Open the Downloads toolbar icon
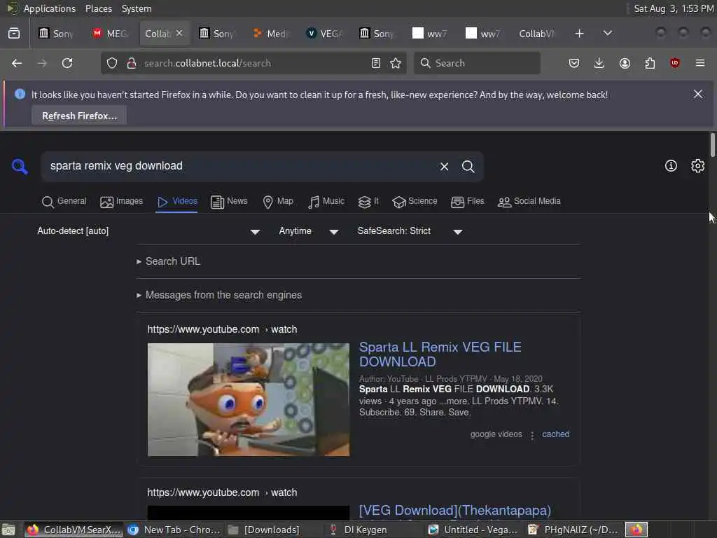This screenshot has height=538, width=717. tap(599, 63)
